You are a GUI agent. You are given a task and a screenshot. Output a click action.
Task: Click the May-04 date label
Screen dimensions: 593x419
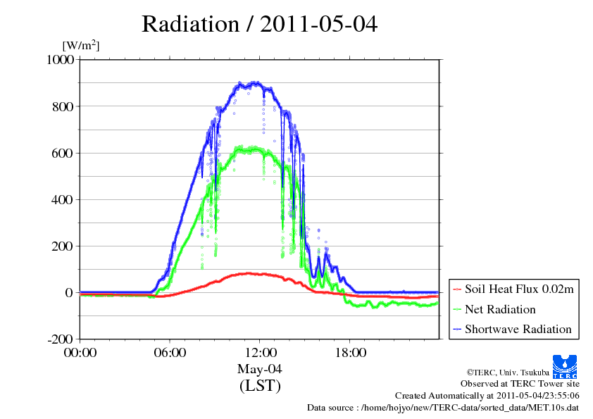coord(260,369)
